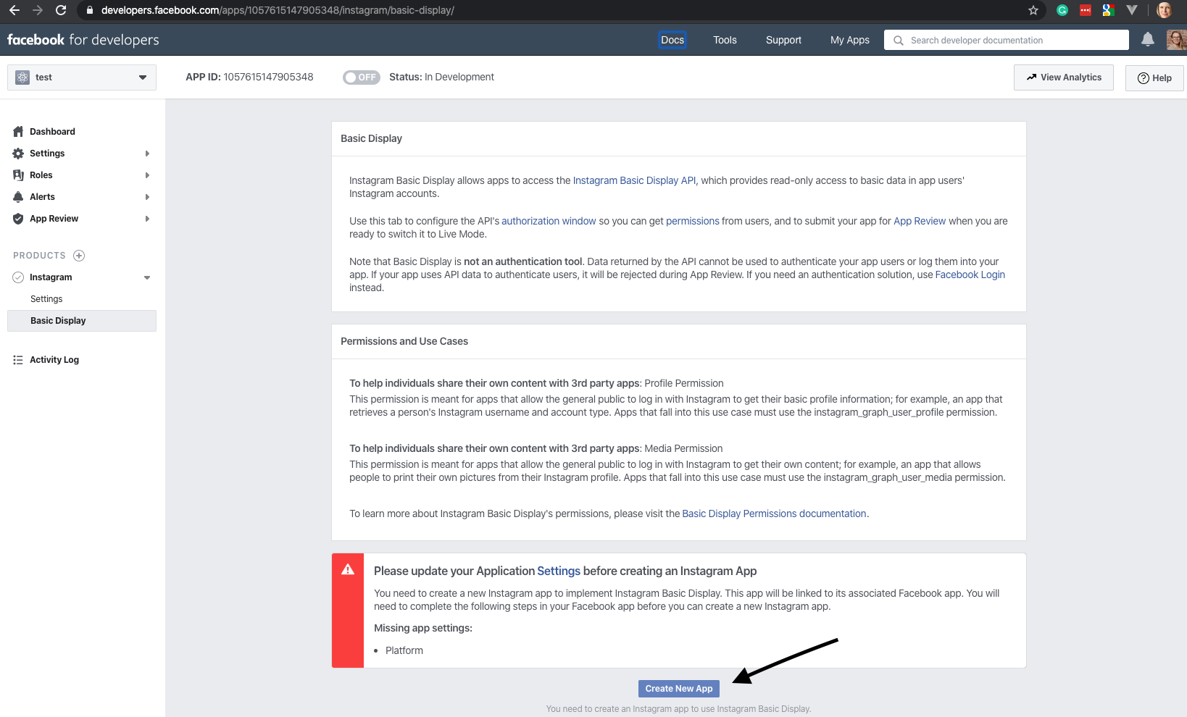The height and width of the screenshot is (717, 1187).
Task: Open the test app selector dropdown
Action: pyautogui.click(x=82, y=77)
